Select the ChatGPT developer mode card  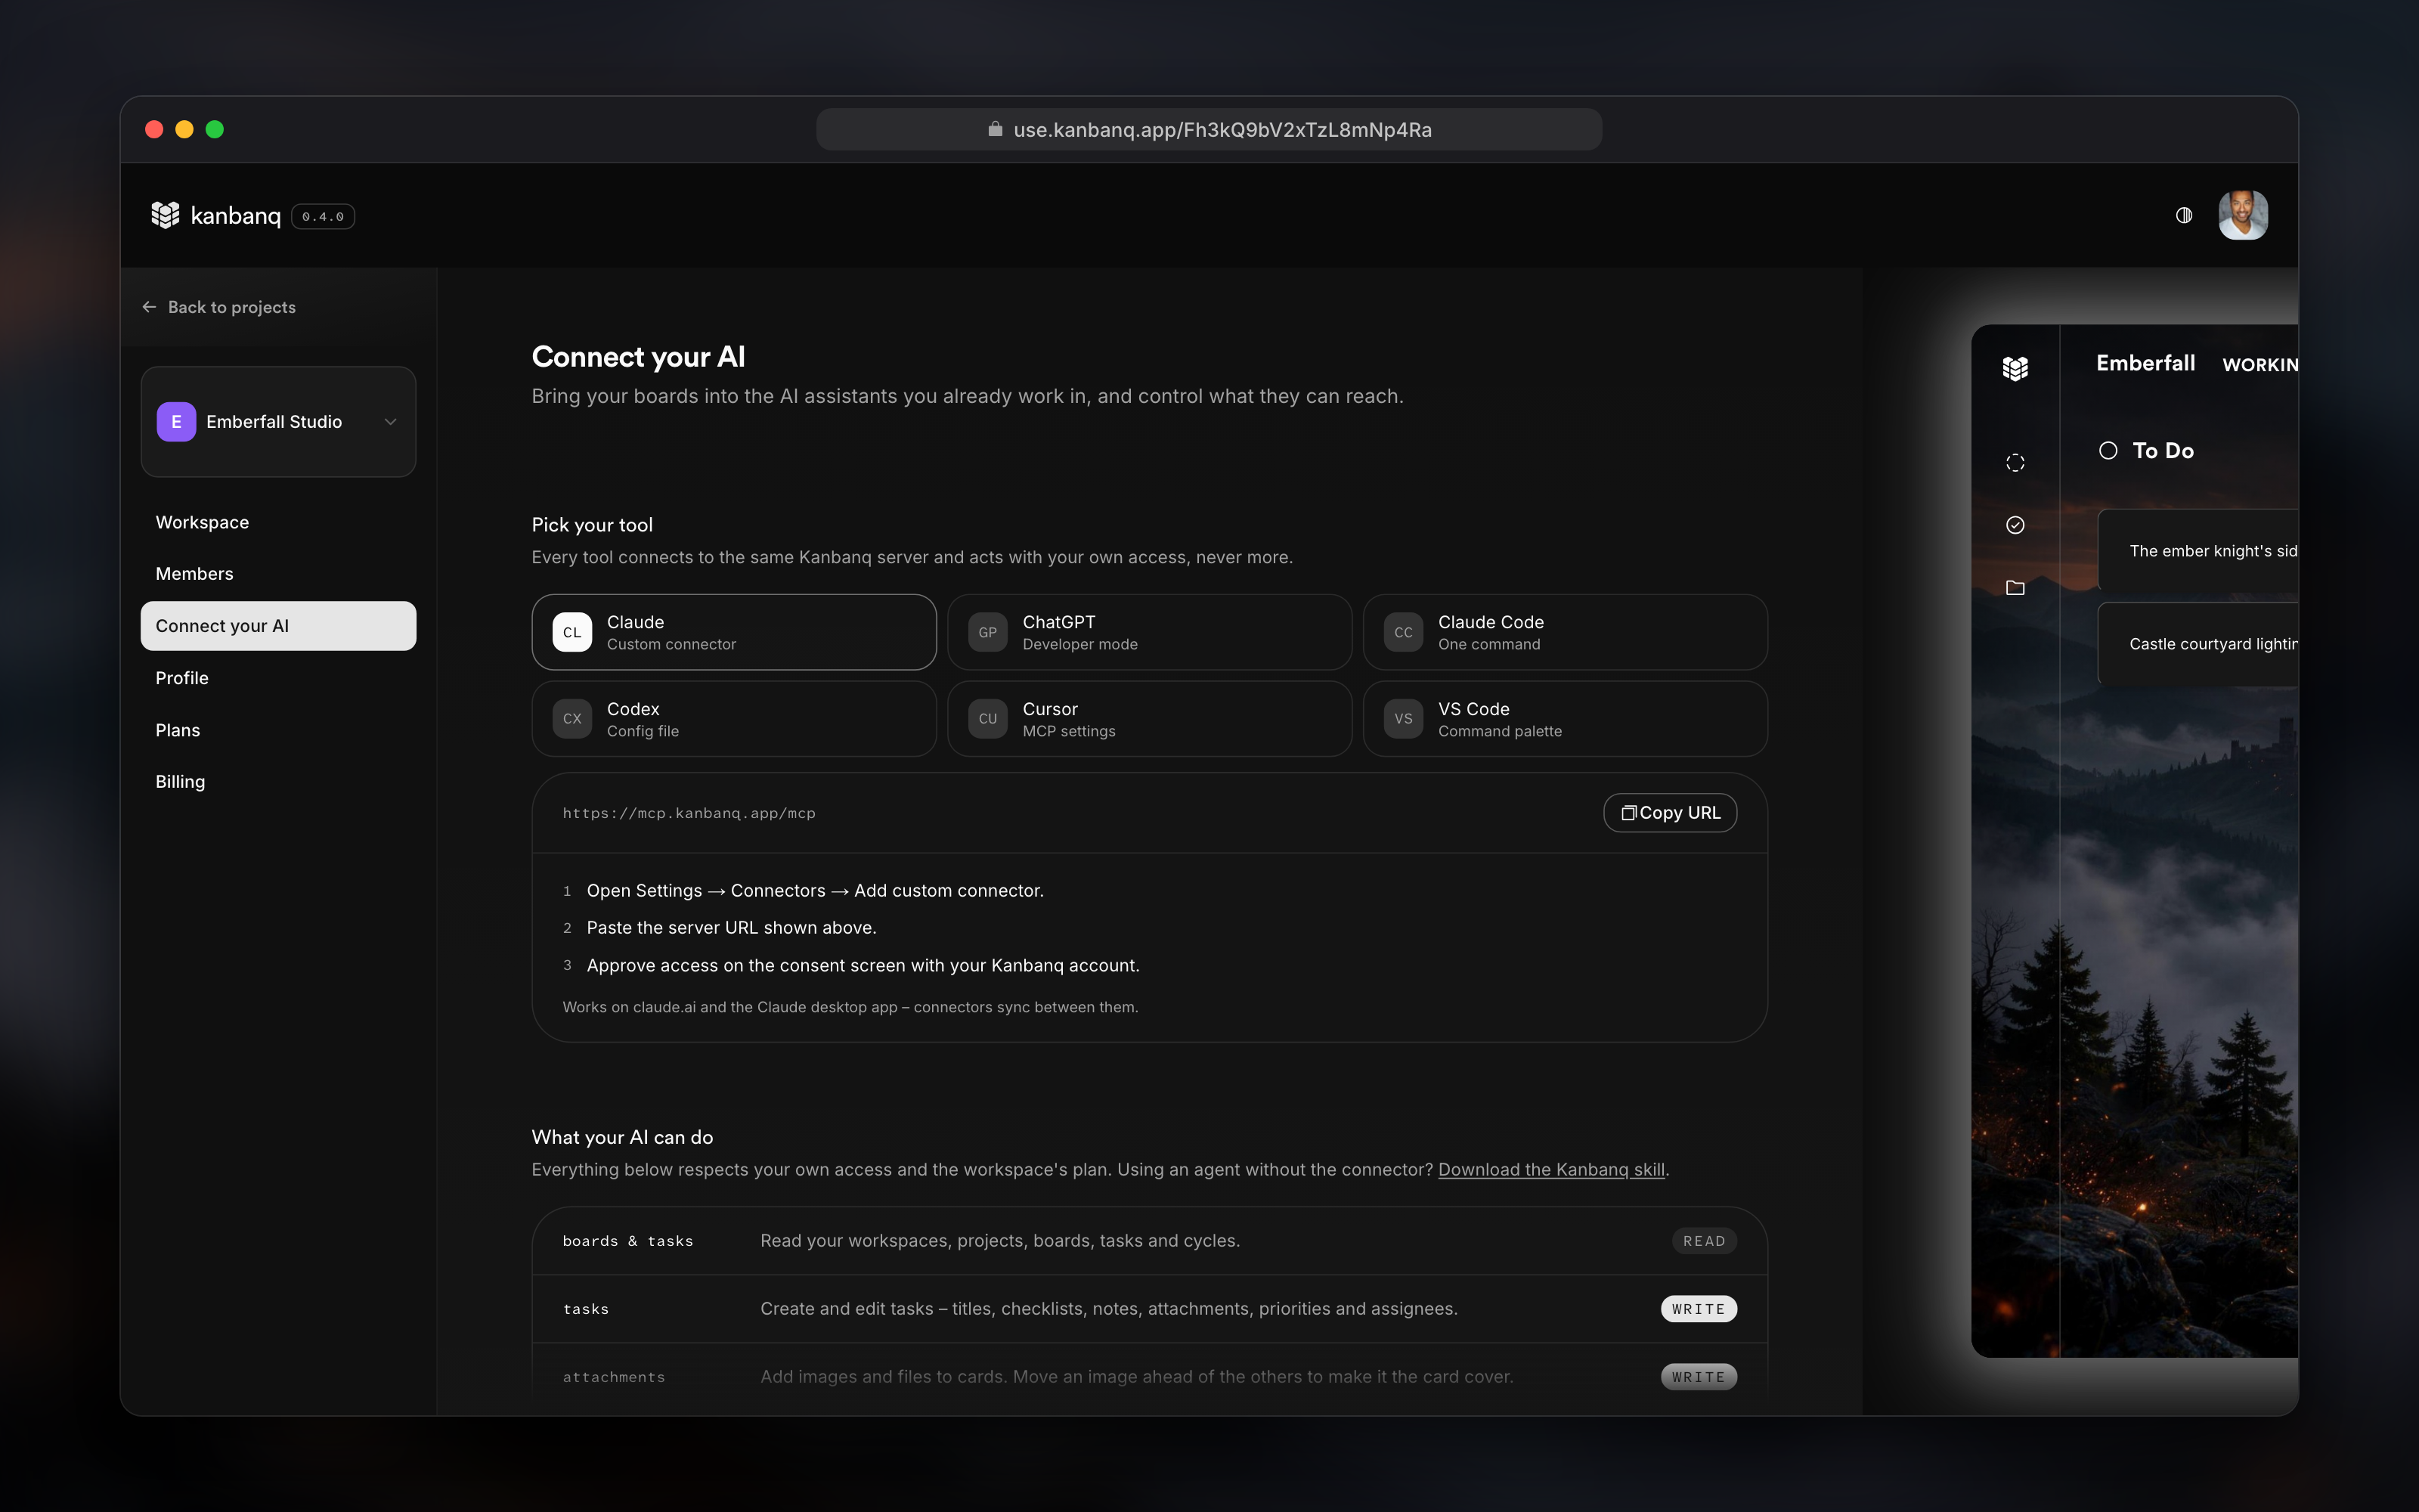coord(1150,632)
